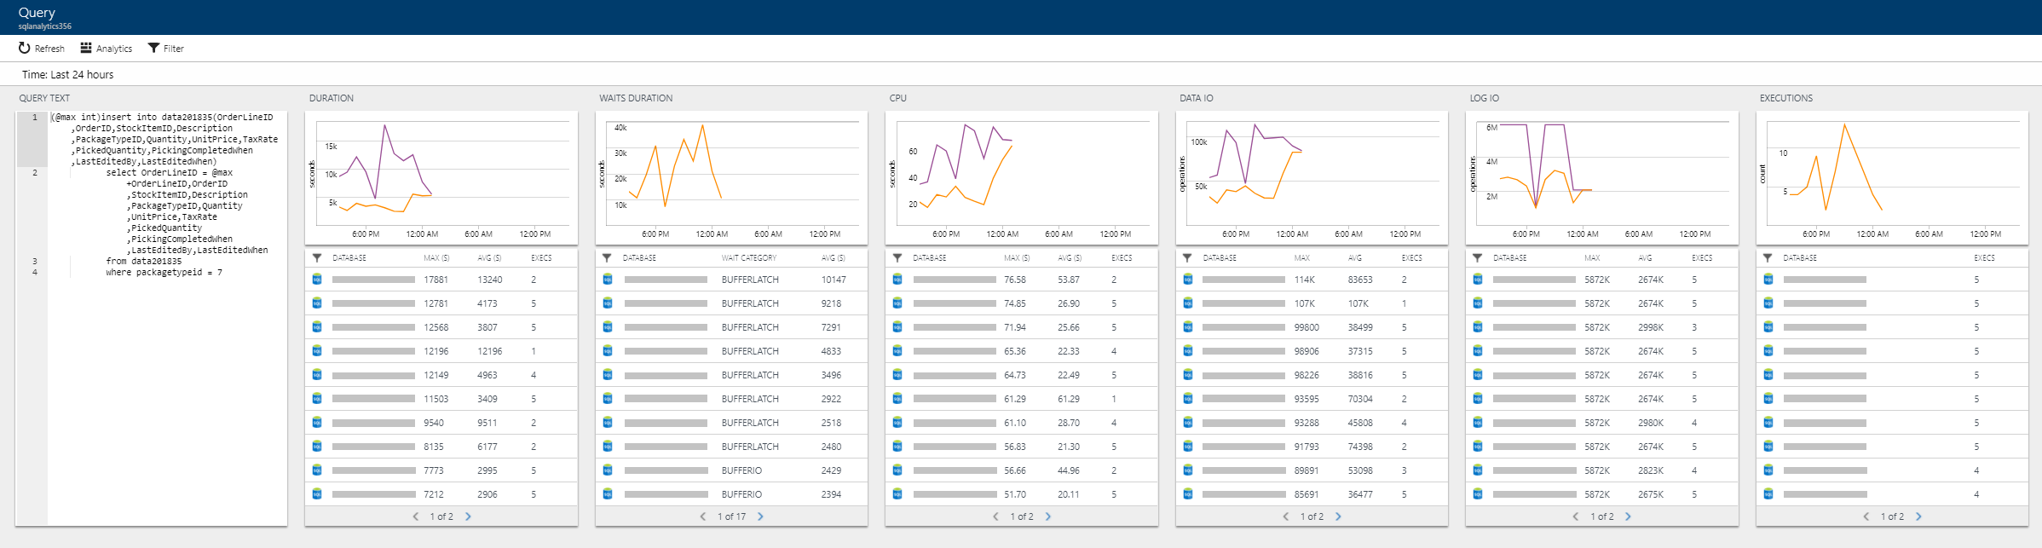Click the Time: Last 24 hours label
This screenshot has height=548, width=2042.
pos(68,75)
